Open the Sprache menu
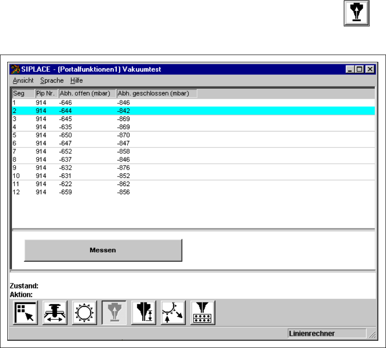386x348 pixels. point(52,81)
